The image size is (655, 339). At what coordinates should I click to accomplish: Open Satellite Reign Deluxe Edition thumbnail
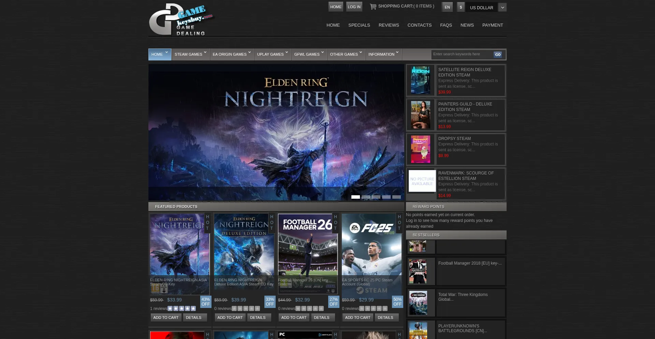(x=420, y=81)
